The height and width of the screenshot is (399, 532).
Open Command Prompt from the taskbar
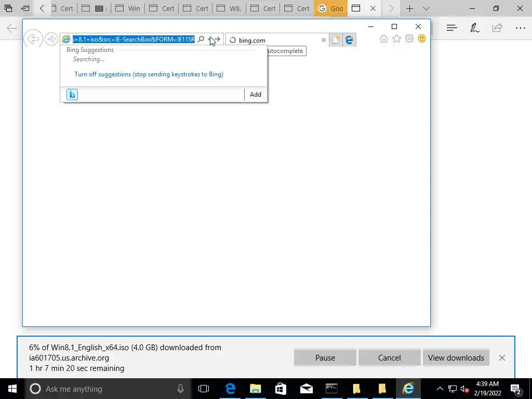tap(331, 389)
